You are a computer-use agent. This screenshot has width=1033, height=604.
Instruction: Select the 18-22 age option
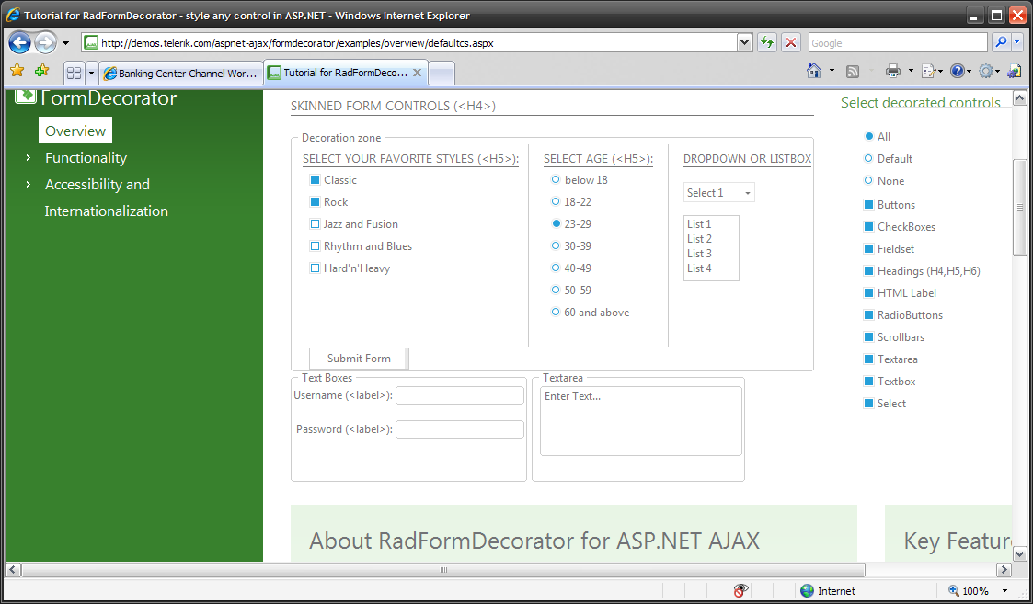[x=556, y=201]
